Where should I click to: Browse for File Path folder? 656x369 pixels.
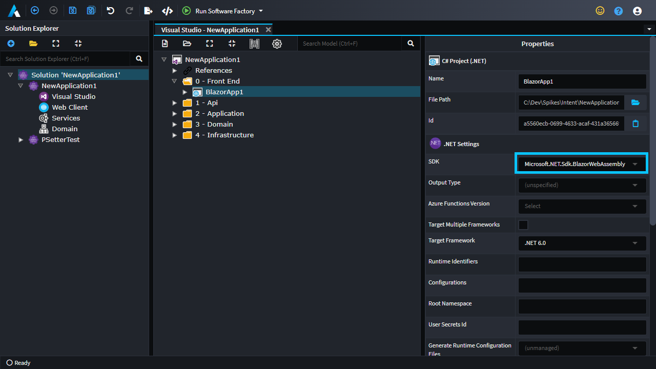coord(635,102)
